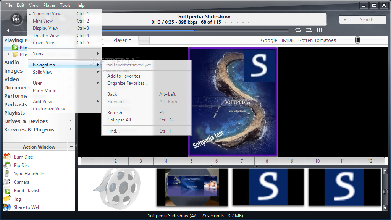Open the File menu
Viewport: 391px width, 220px height.
(9, 5)
